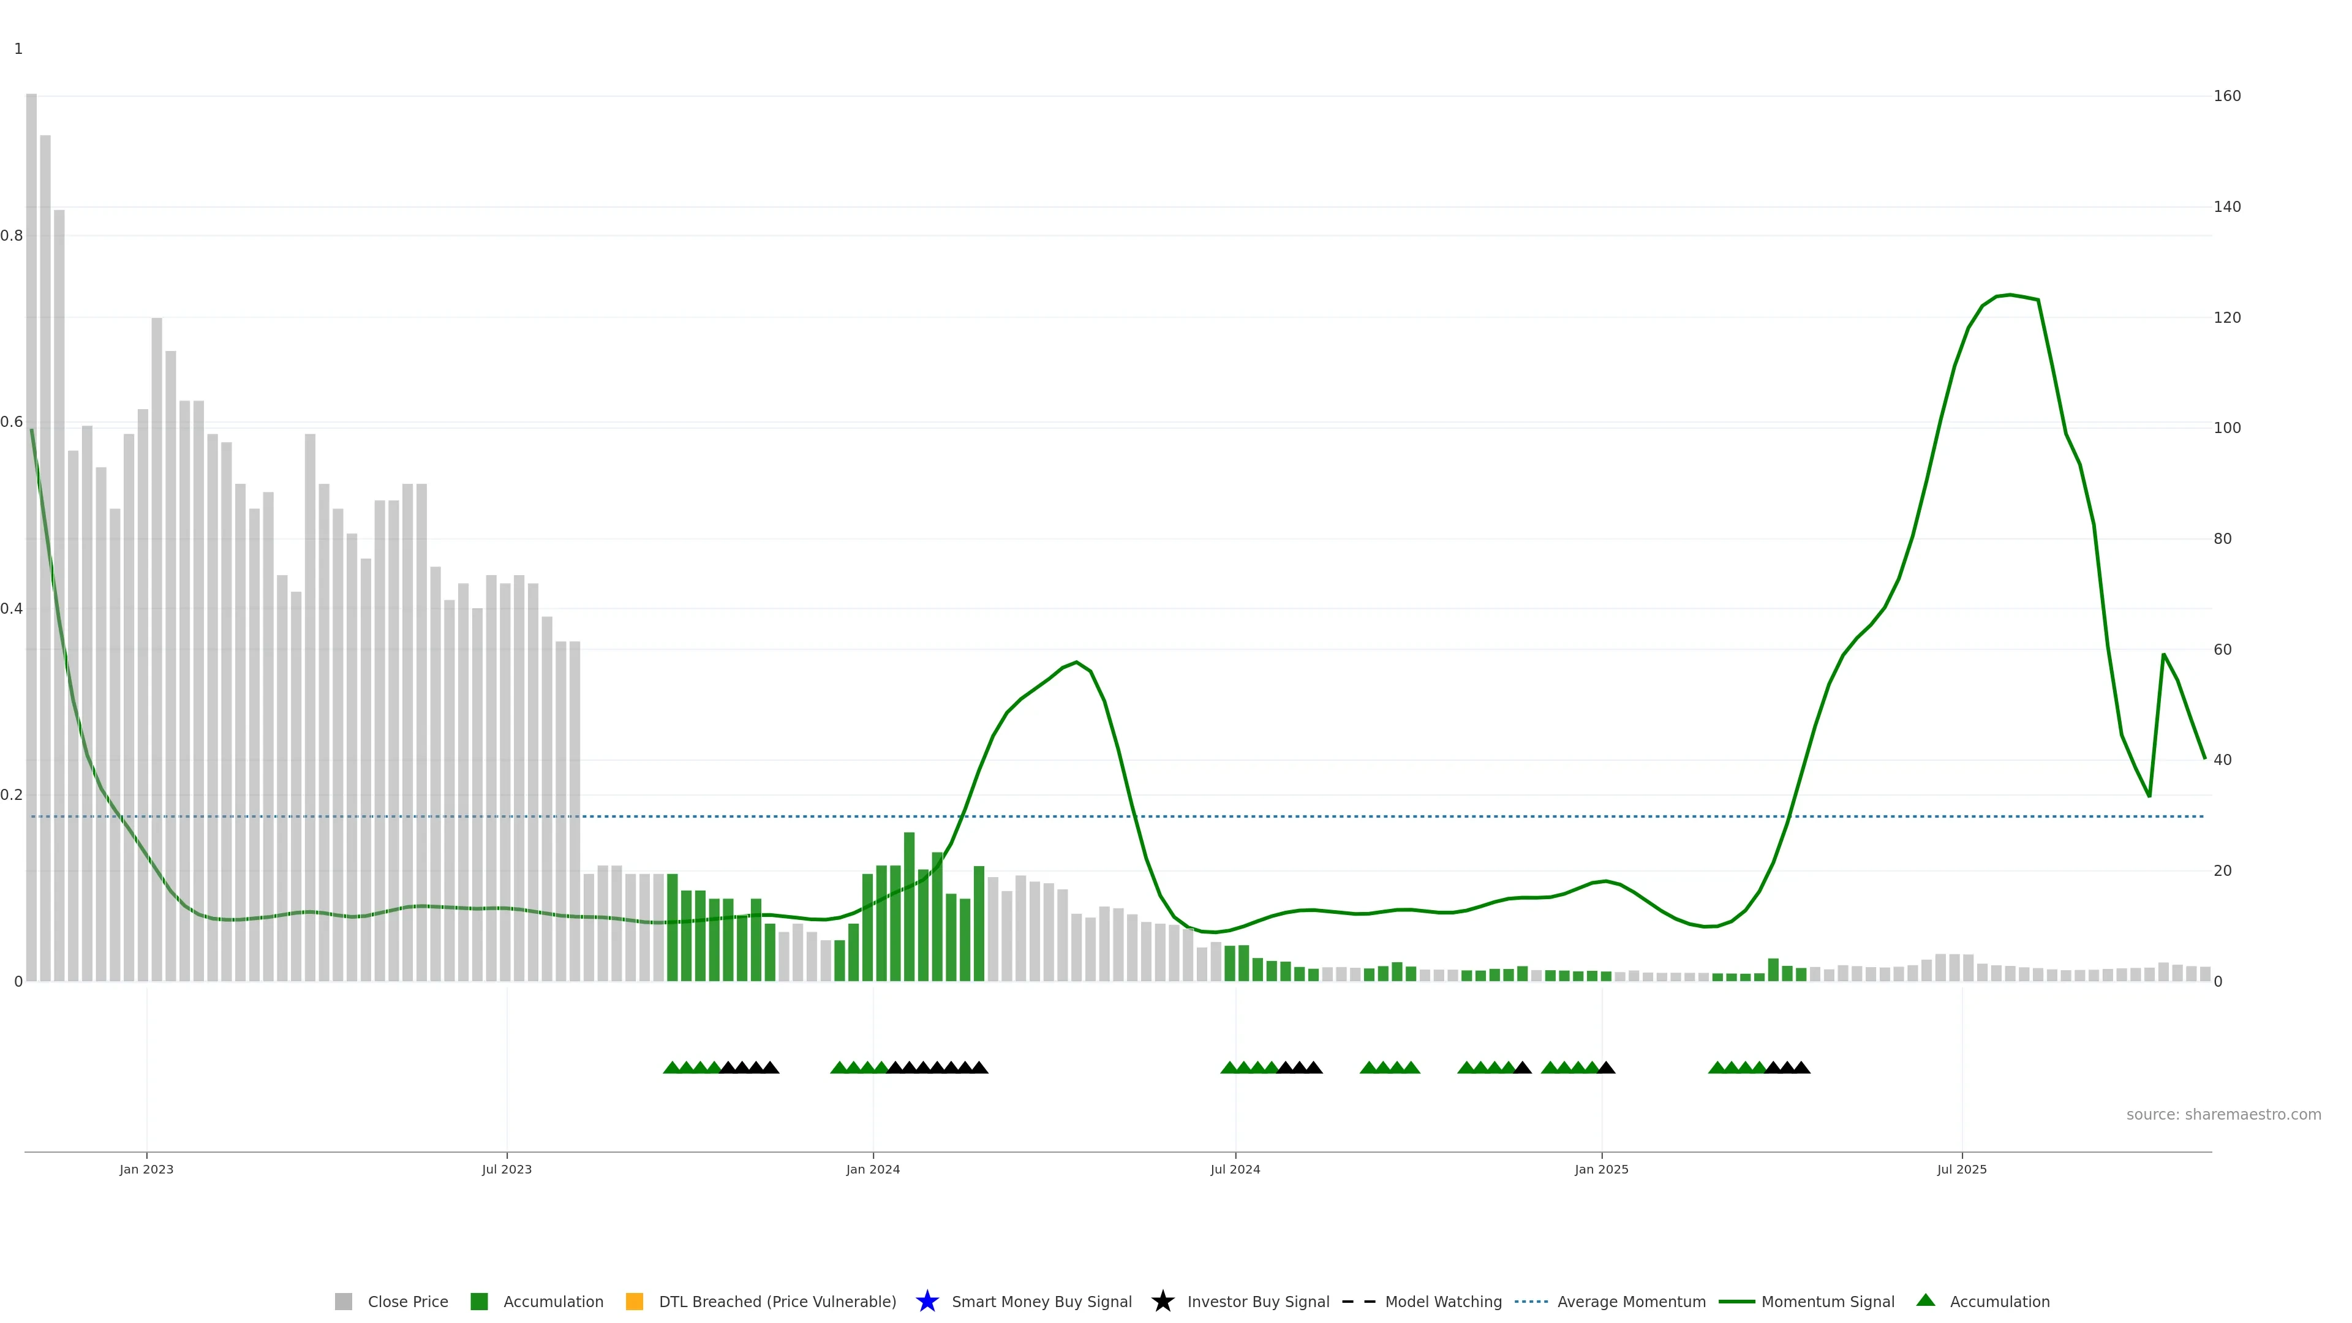The image size is (2352, 1323).
Task: Click the black Investor Buy star icon
Action: pyautogui.click(x=1163, y=1301)
